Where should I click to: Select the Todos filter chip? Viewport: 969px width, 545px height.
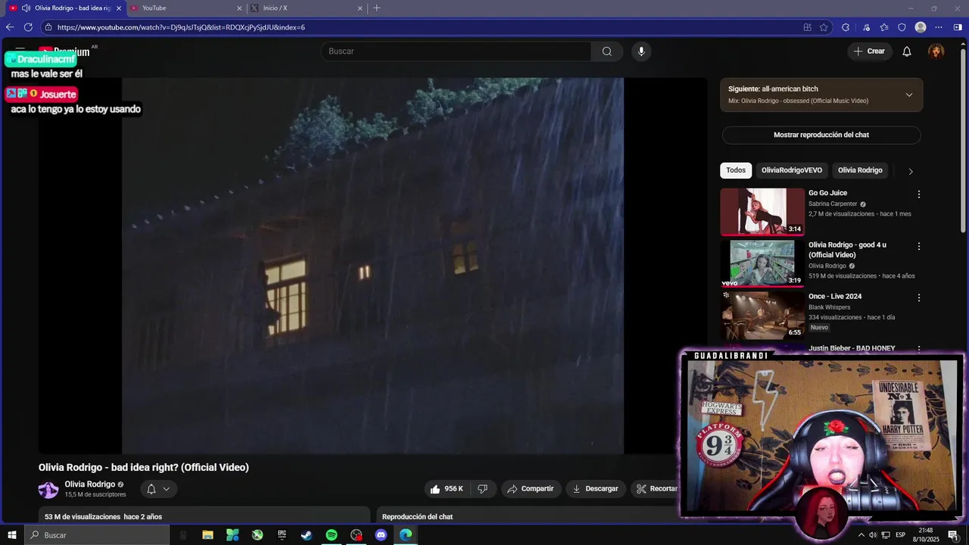(736, 170)
